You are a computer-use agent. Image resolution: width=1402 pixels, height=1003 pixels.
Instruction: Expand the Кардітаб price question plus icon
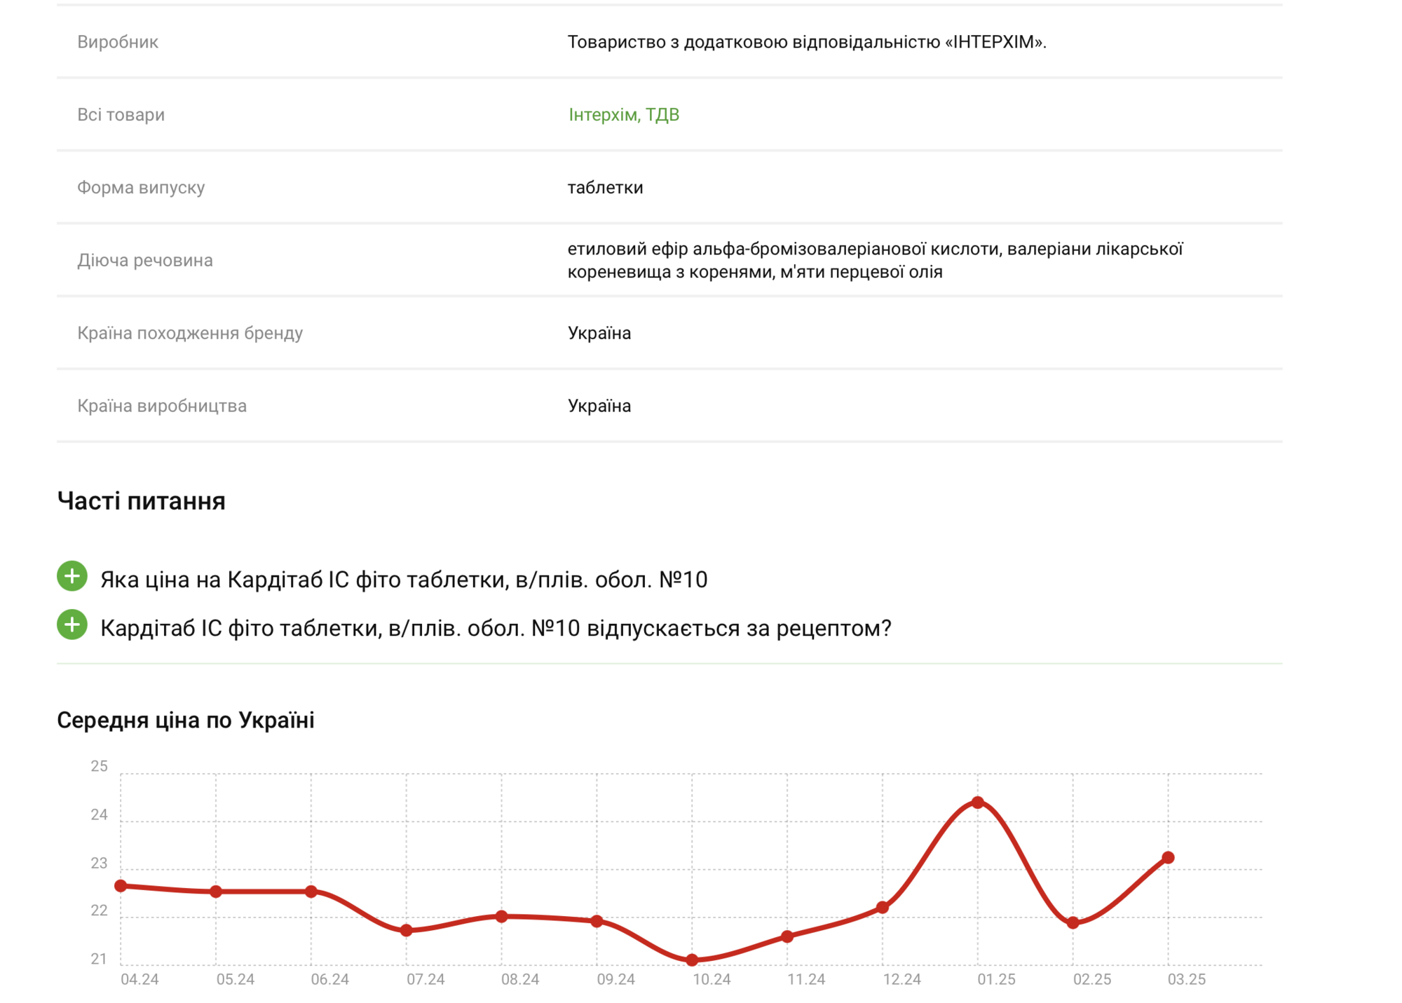click(72, 576)
